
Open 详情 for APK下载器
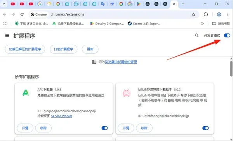25,128
